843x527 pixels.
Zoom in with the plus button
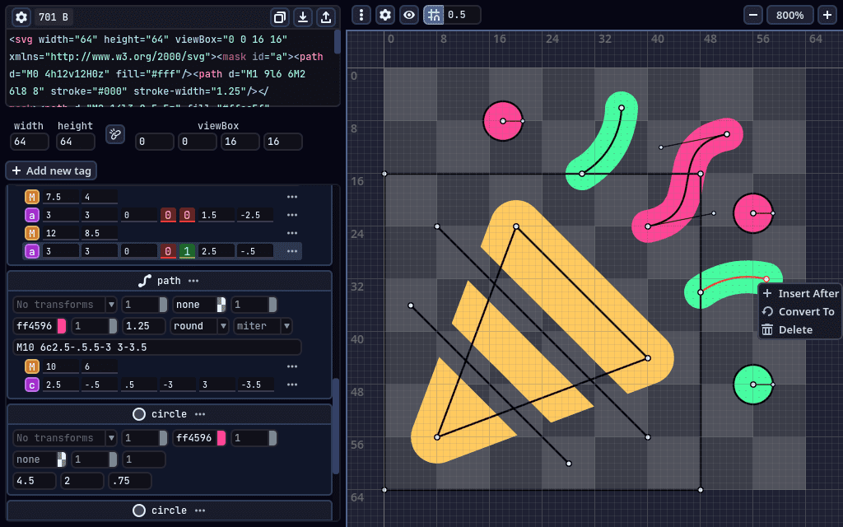[827, 15]
